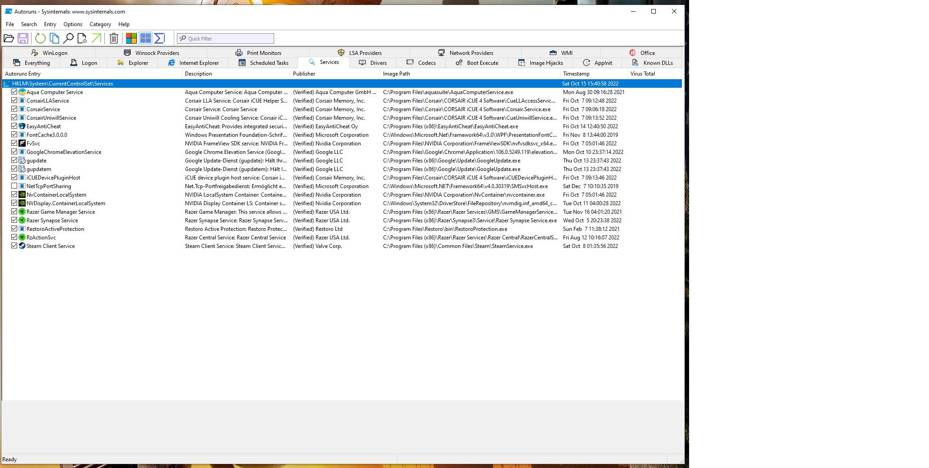Image resolution: width=929 pixels, height=468 pixels.
Task: Disable RestoroActiveProtection via its checkbox
Action: pyautogui.click(x=14, y=229)
